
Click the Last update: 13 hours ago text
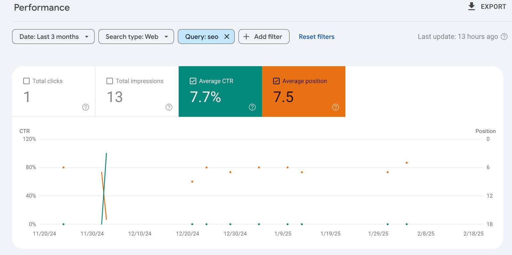(458, 36)
